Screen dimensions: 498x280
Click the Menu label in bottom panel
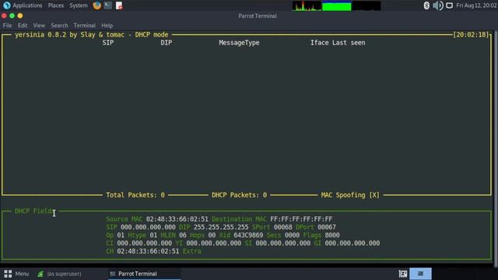(x=22, y=274)
